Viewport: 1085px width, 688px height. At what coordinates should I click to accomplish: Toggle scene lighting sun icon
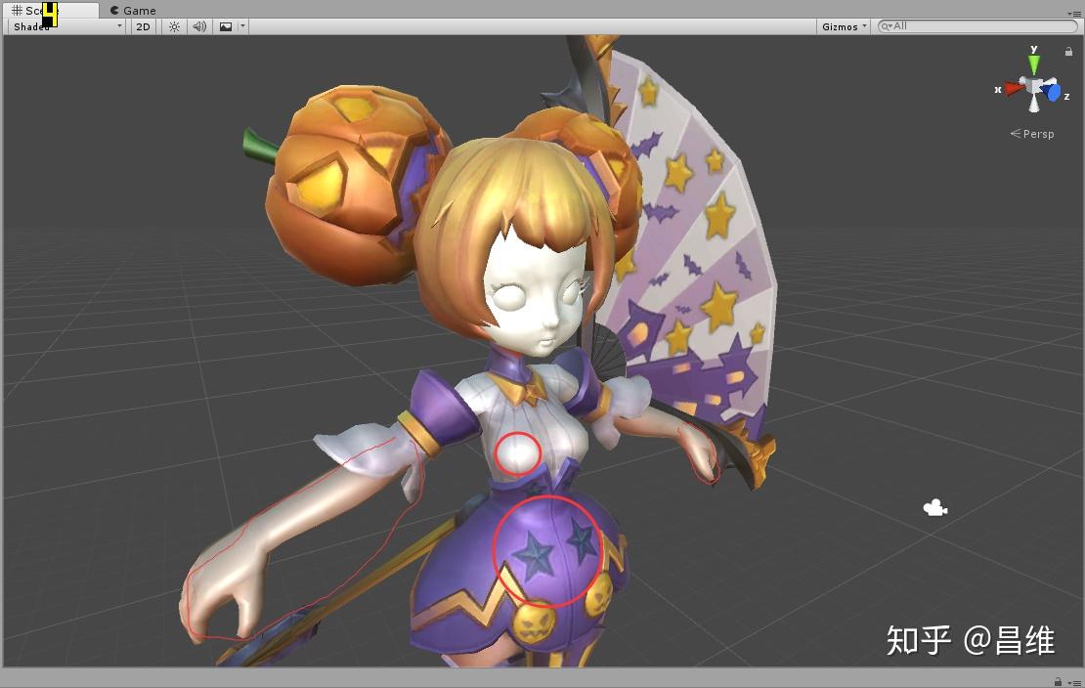174,26
